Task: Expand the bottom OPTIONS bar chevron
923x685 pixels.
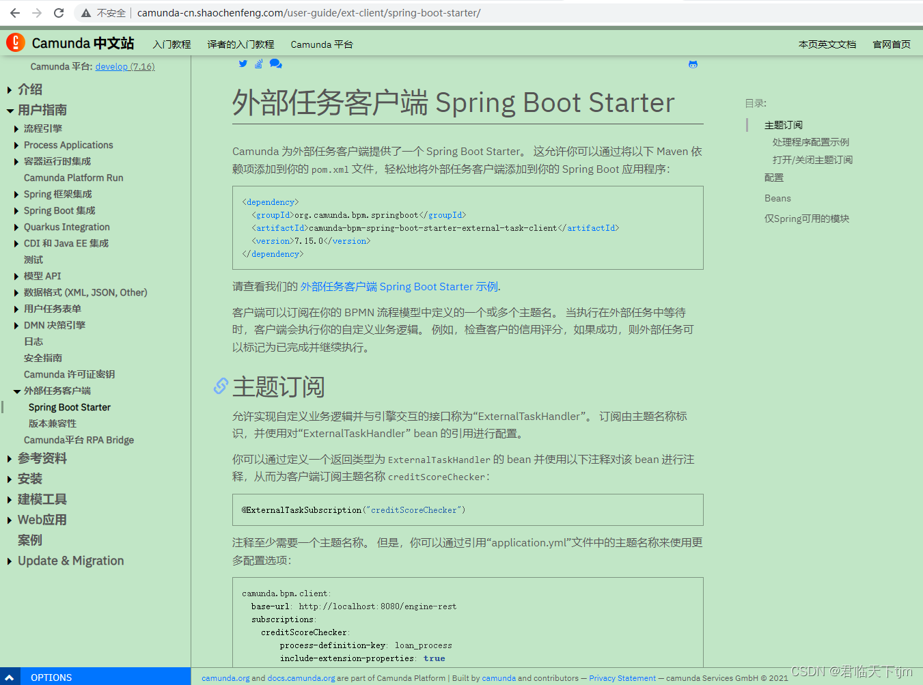Action: coord(9,677)
